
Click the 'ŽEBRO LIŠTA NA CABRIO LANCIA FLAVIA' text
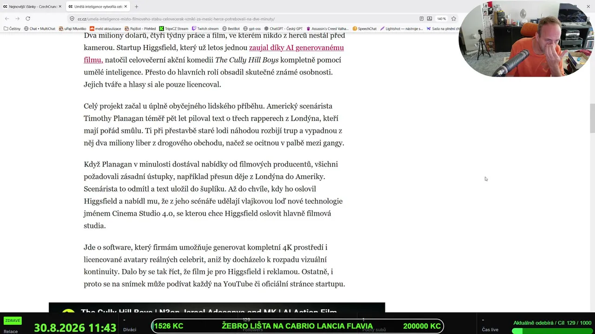click(x=297, y=326)
